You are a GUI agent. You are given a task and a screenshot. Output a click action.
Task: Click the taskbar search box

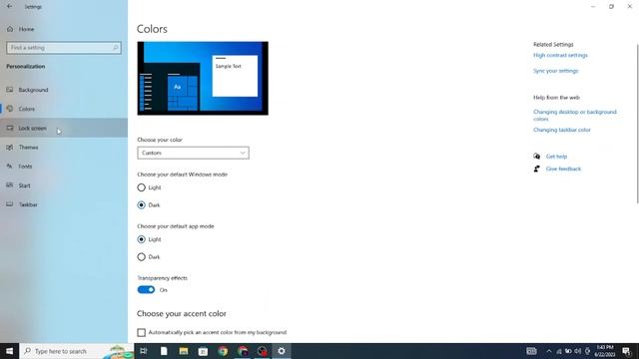pyautogui.click(x=77, y=351)
